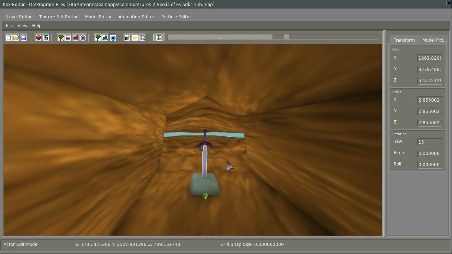Open the Particle Editor tab
452x254 pixels.
pos(176,17)
